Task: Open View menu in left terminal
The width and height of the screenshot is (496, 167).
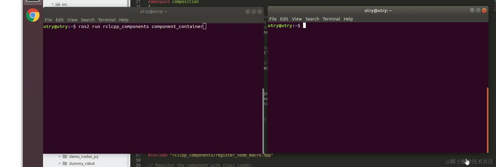Action: [x=72, y=20]
